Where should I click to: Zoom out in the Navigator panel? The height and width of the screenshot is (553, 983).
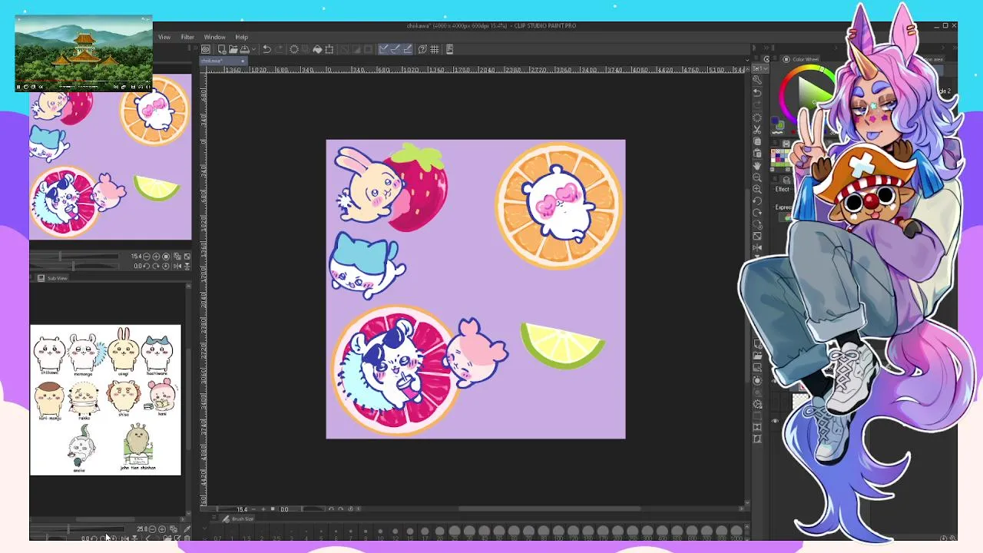tap(147, 257)
